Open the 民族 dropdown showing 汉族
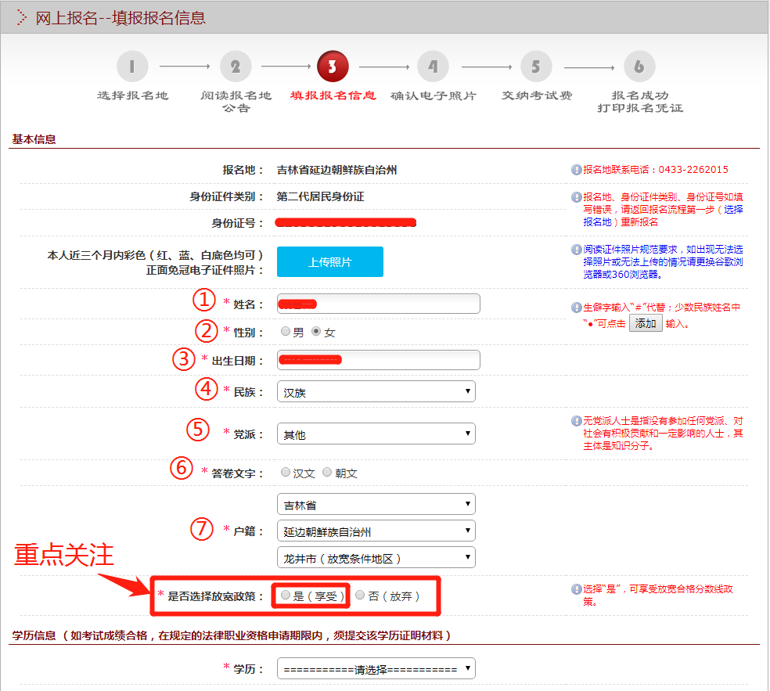 (x=376, y=391)
